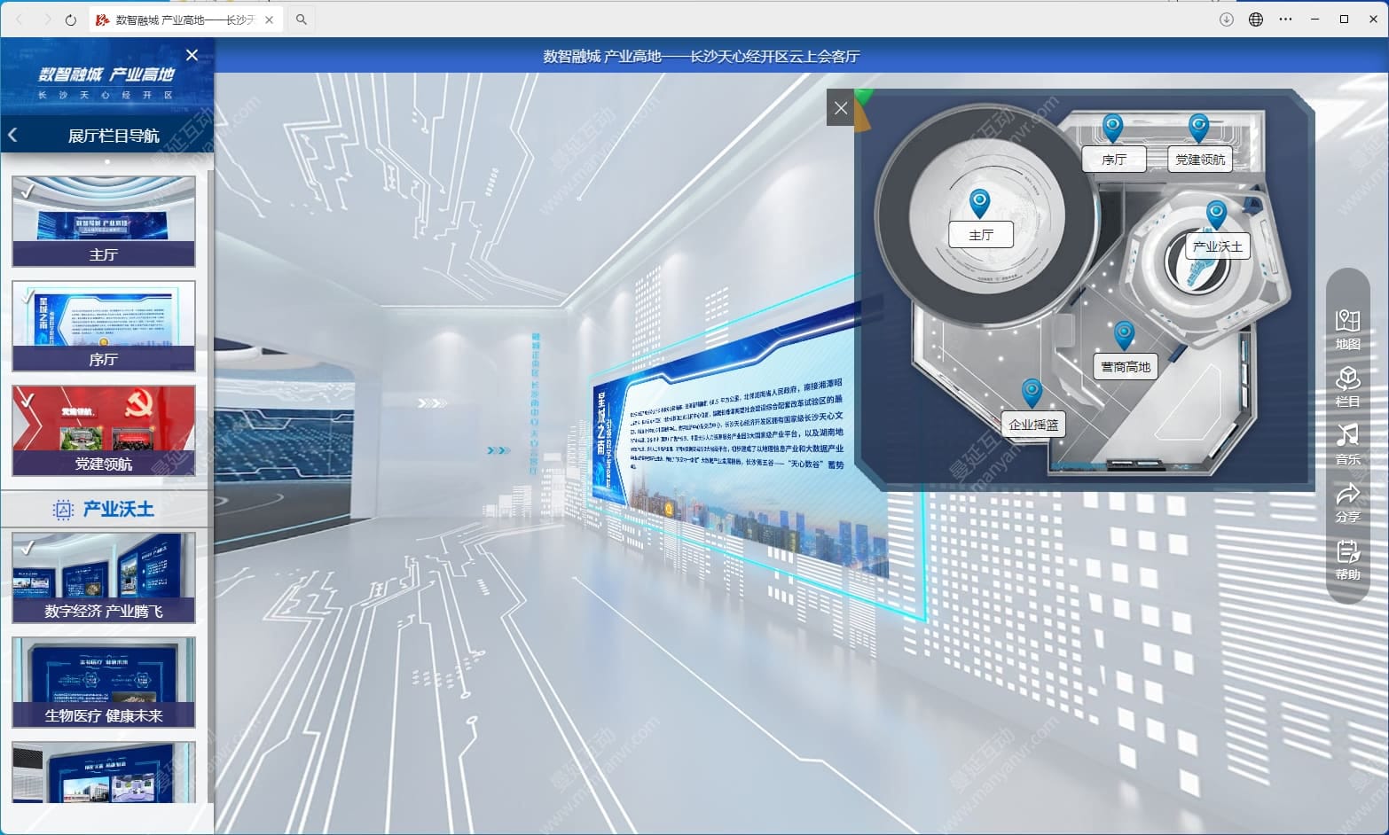Screen dimensions: 1389x835
Task: Open the 生物医疗 健康未来 thumbnail
Action: (x=104, y=683)
